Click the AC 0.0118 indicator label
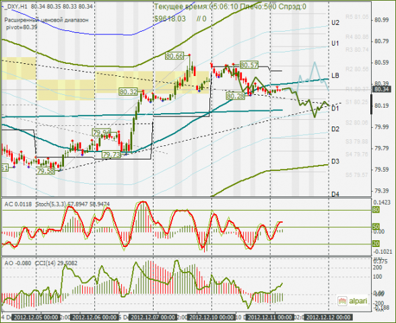 18,204
